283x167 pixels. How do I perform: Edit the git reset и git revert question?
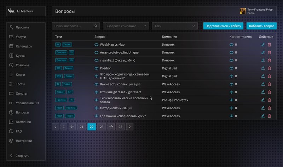[263, 92]
